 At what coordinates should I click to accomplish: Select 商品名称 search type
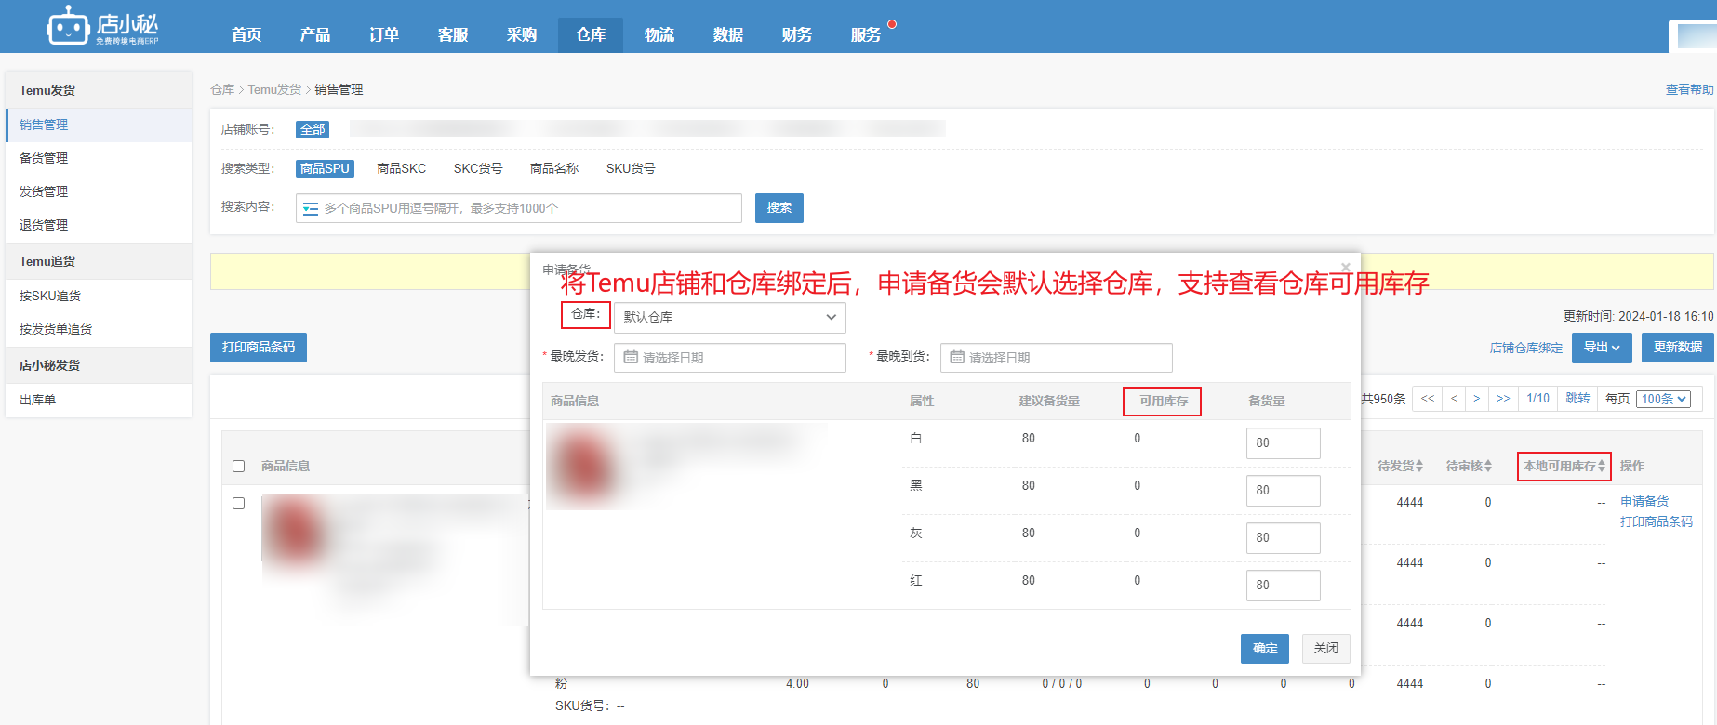click(554, 168)
